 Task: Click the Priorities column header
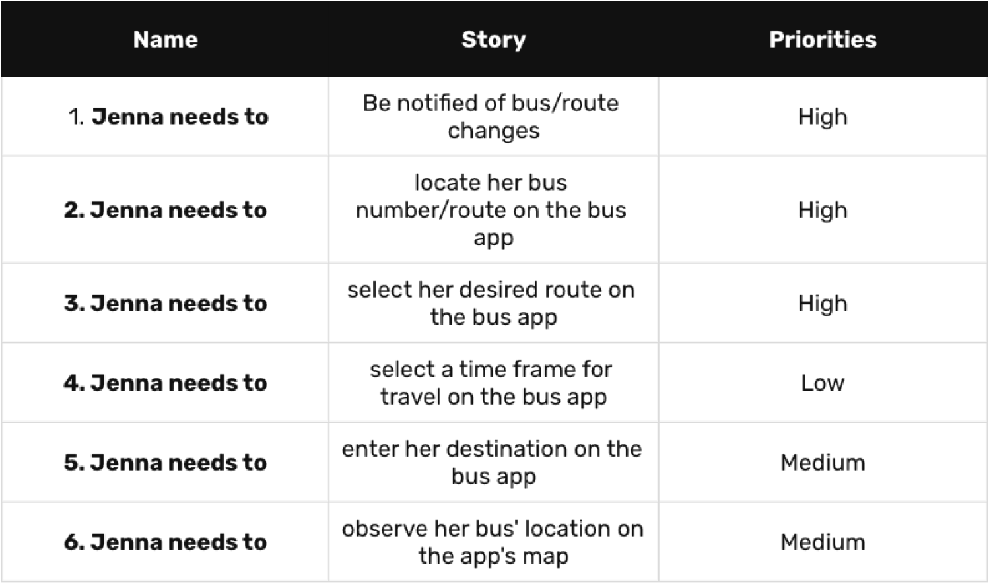(x=823, y=40)
